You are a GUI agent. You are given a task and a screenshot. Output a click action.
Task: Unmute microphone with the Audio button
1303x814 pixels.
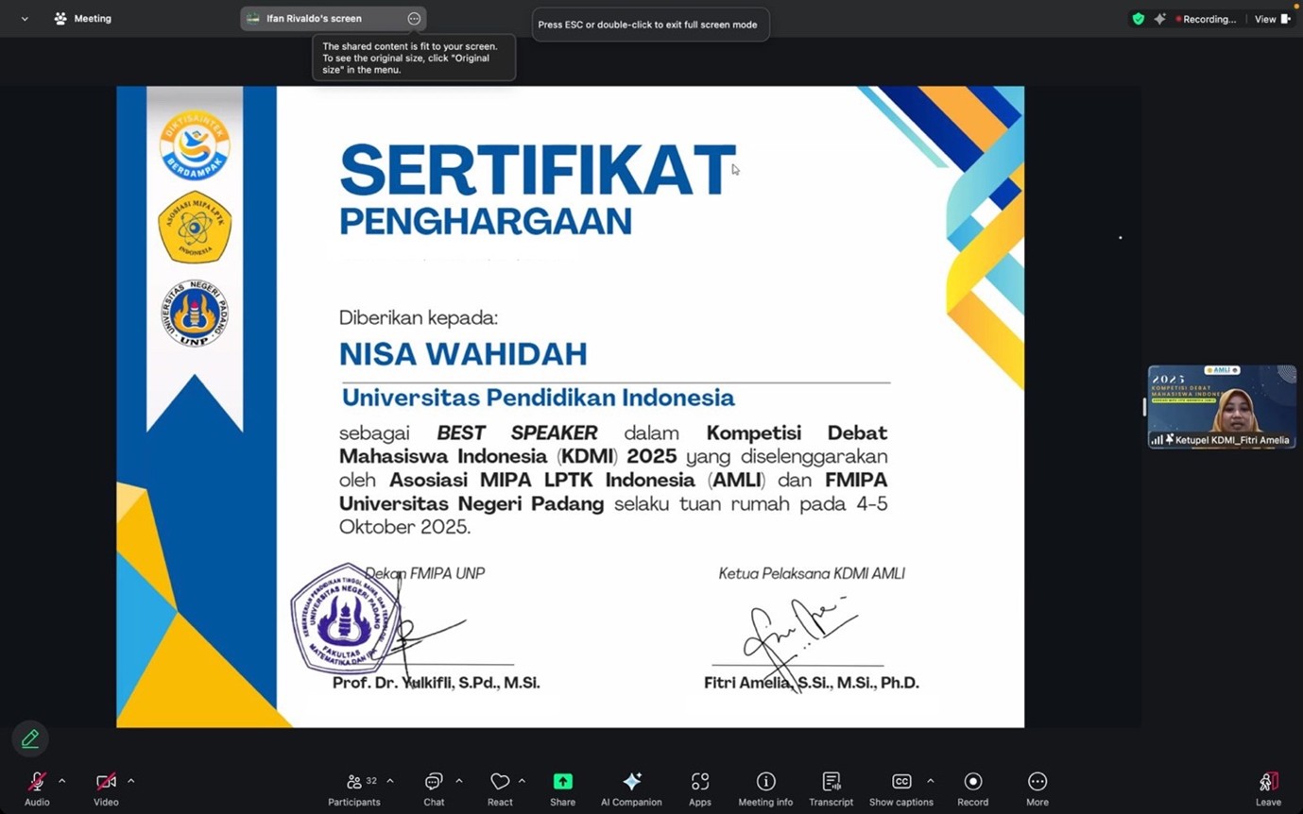point(37,788)
